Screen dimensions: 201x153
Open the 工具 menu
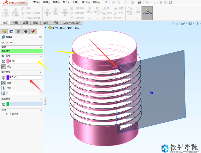(75, 2)
